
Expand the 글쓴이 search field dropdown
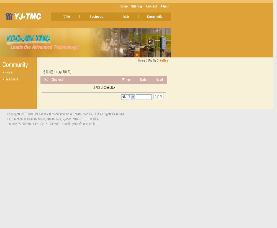(128, 97)
